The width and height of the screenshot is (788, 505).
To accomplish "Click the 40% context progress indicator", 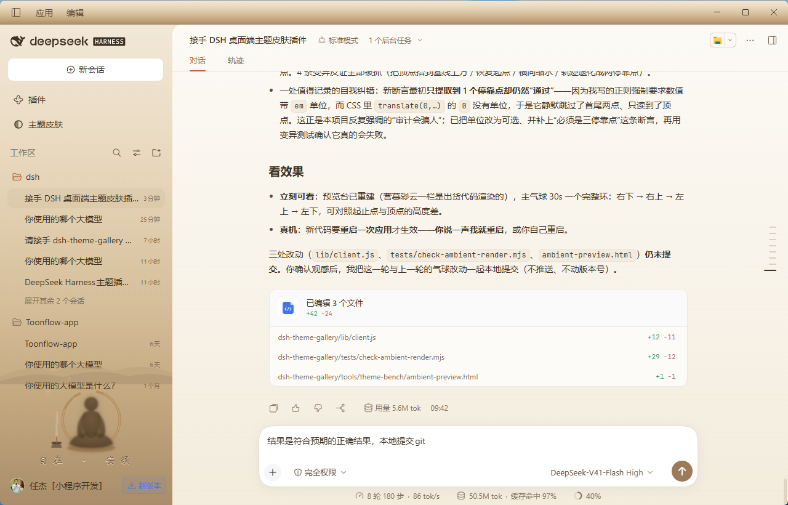I will click(x=587, y=496).
